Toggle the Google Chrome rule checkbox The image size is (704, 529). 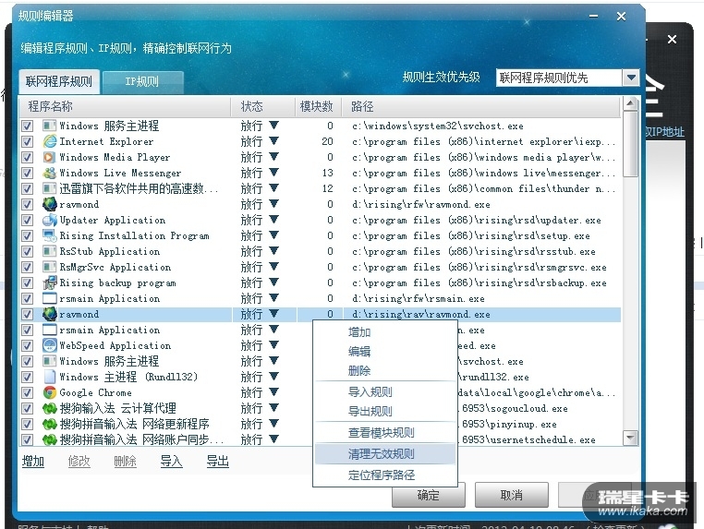pyautogui.click(x=28, y=392)
